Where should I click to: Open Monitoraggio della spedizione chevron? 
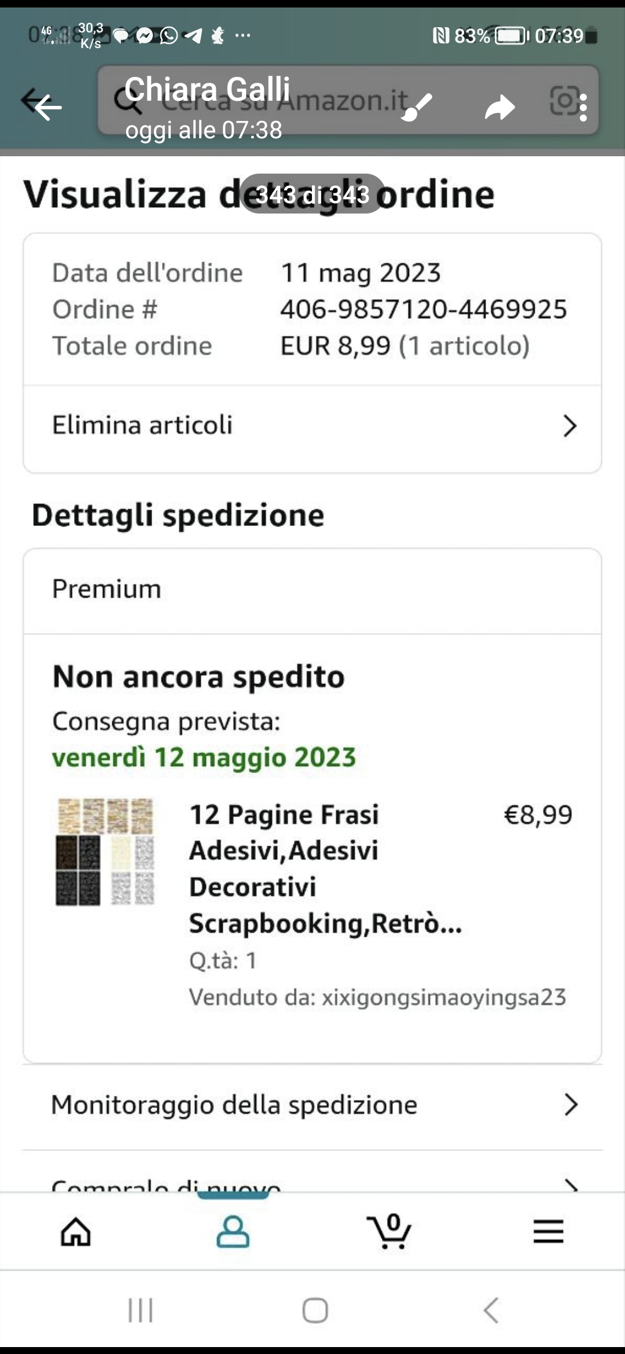(570, 1105)
